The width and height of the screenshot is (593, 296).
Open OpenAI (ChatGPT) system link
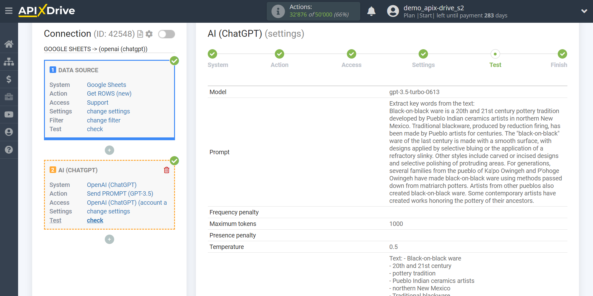click(x=112, y=185)
